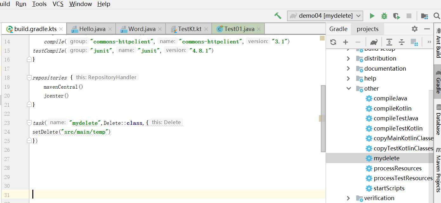This screenshot has width=441, height=203.
Task: Click the gear icon beside startScripts
Action: (369, 188)
